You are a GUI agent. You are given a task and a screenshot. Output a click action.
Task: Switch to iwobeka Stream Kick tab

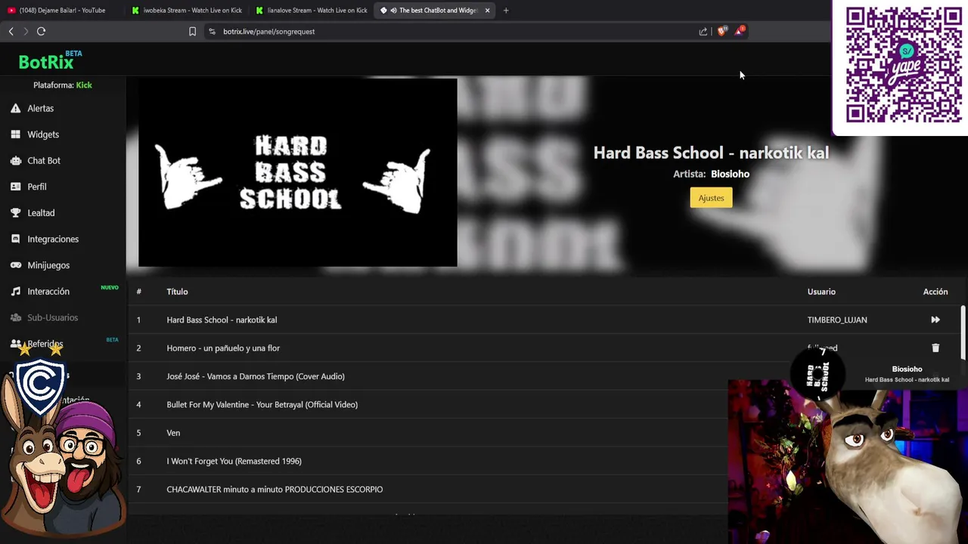[x=187, y=11]
